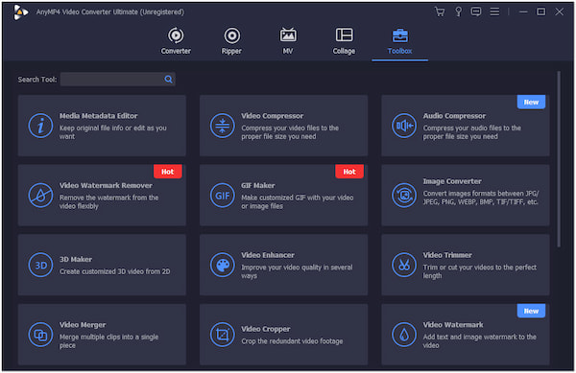Click inside the Search Tool field
Viewport: 576px width, 373px height.
pos(117,80)
